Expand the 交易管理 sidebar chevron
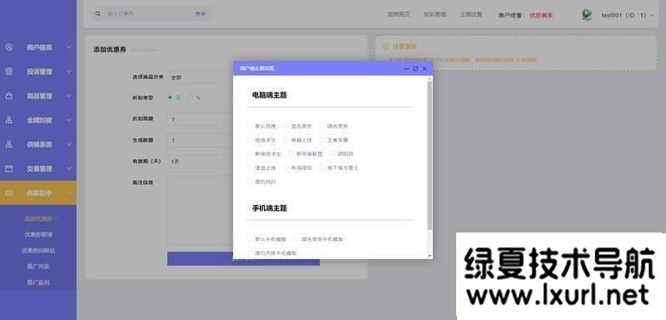 pyautogui.click(x=69, y=168)
